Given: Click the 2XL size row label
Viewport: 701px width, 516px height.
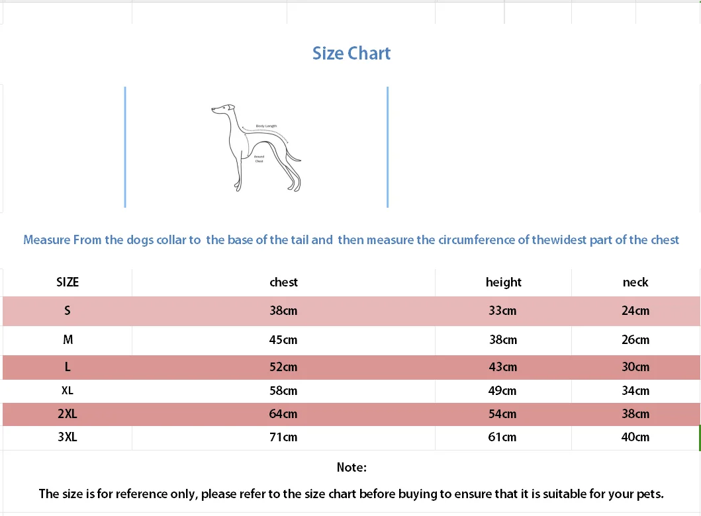Looking at the screenshot, I should pyautogui.click(x=68, y=414).
